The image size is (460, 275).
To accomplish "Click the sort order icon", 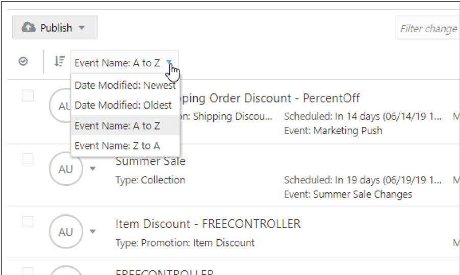I will point(60,62).
